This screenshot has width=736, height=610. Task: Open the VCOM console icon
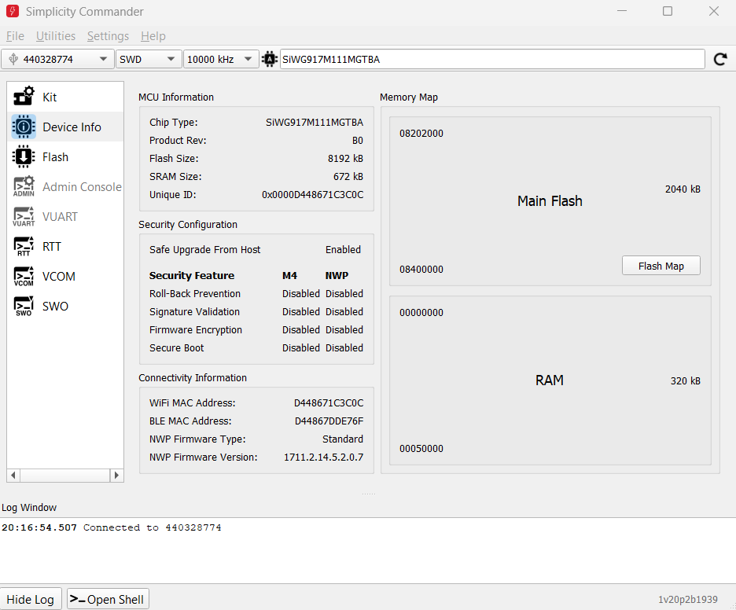(x=24, y=276)
